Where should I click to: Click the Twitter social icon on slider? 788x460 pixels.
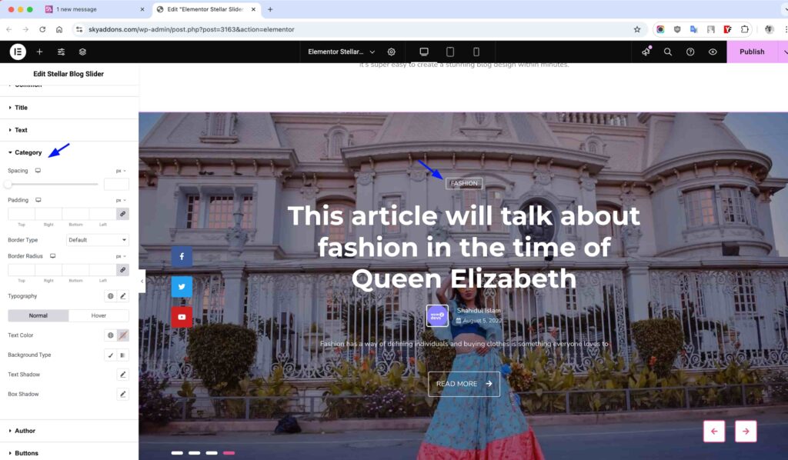tap(182, 287)
